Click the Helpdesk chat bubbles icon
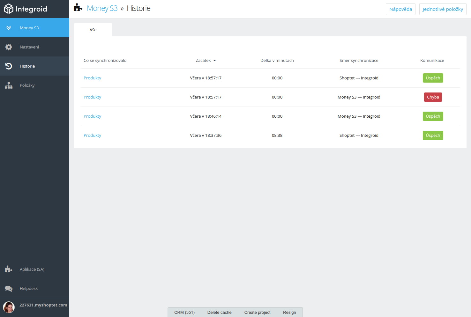 9,288
